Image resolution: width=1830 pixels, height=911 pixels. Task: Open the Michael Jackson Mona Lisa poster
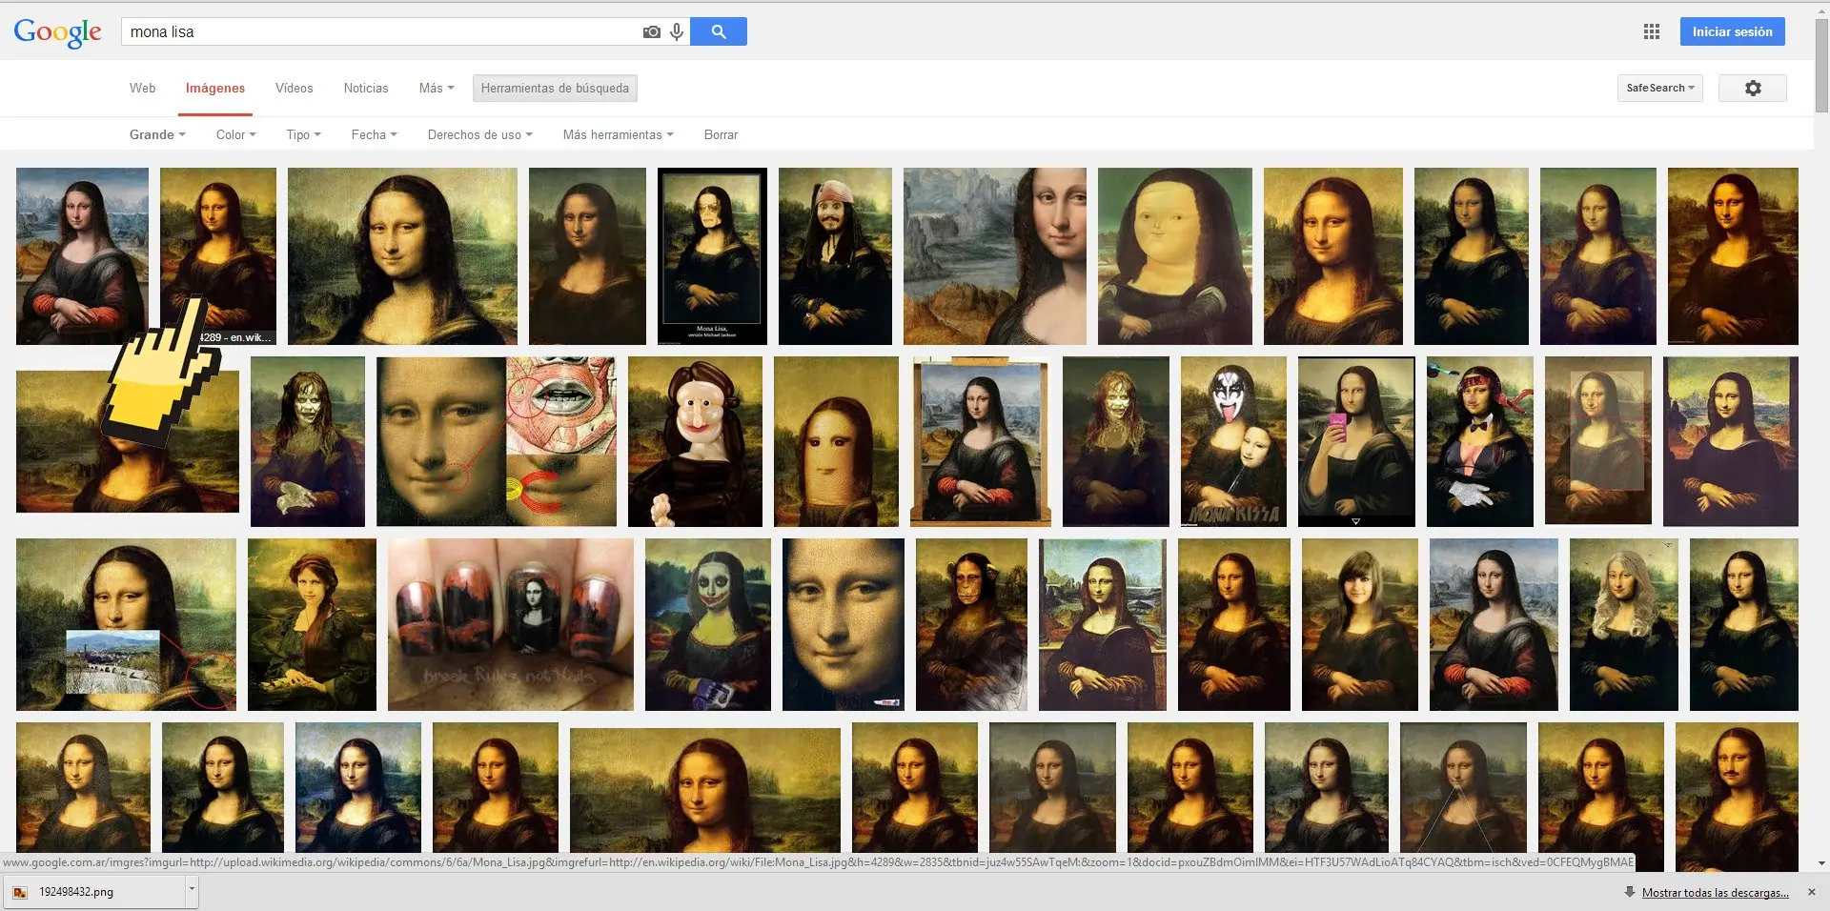pos(712,256)
